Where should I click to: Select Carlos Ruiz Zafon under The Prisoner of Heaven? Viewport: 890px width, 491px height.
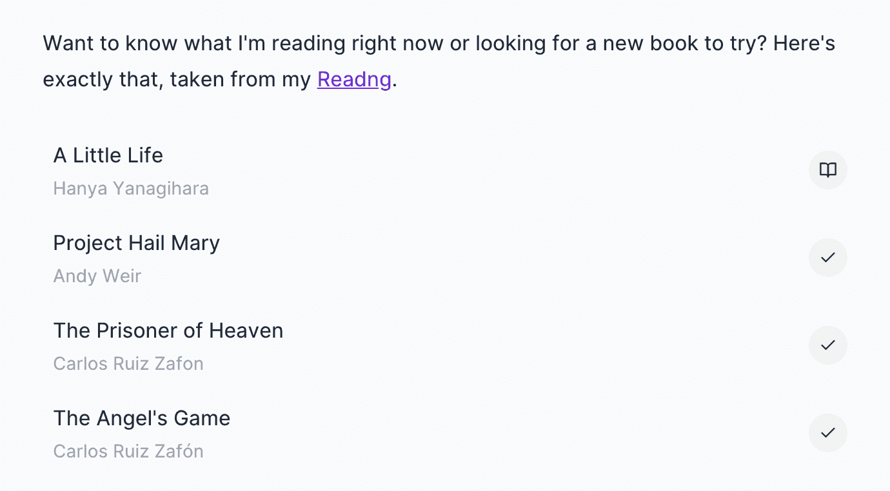click(x=128, y=363)
